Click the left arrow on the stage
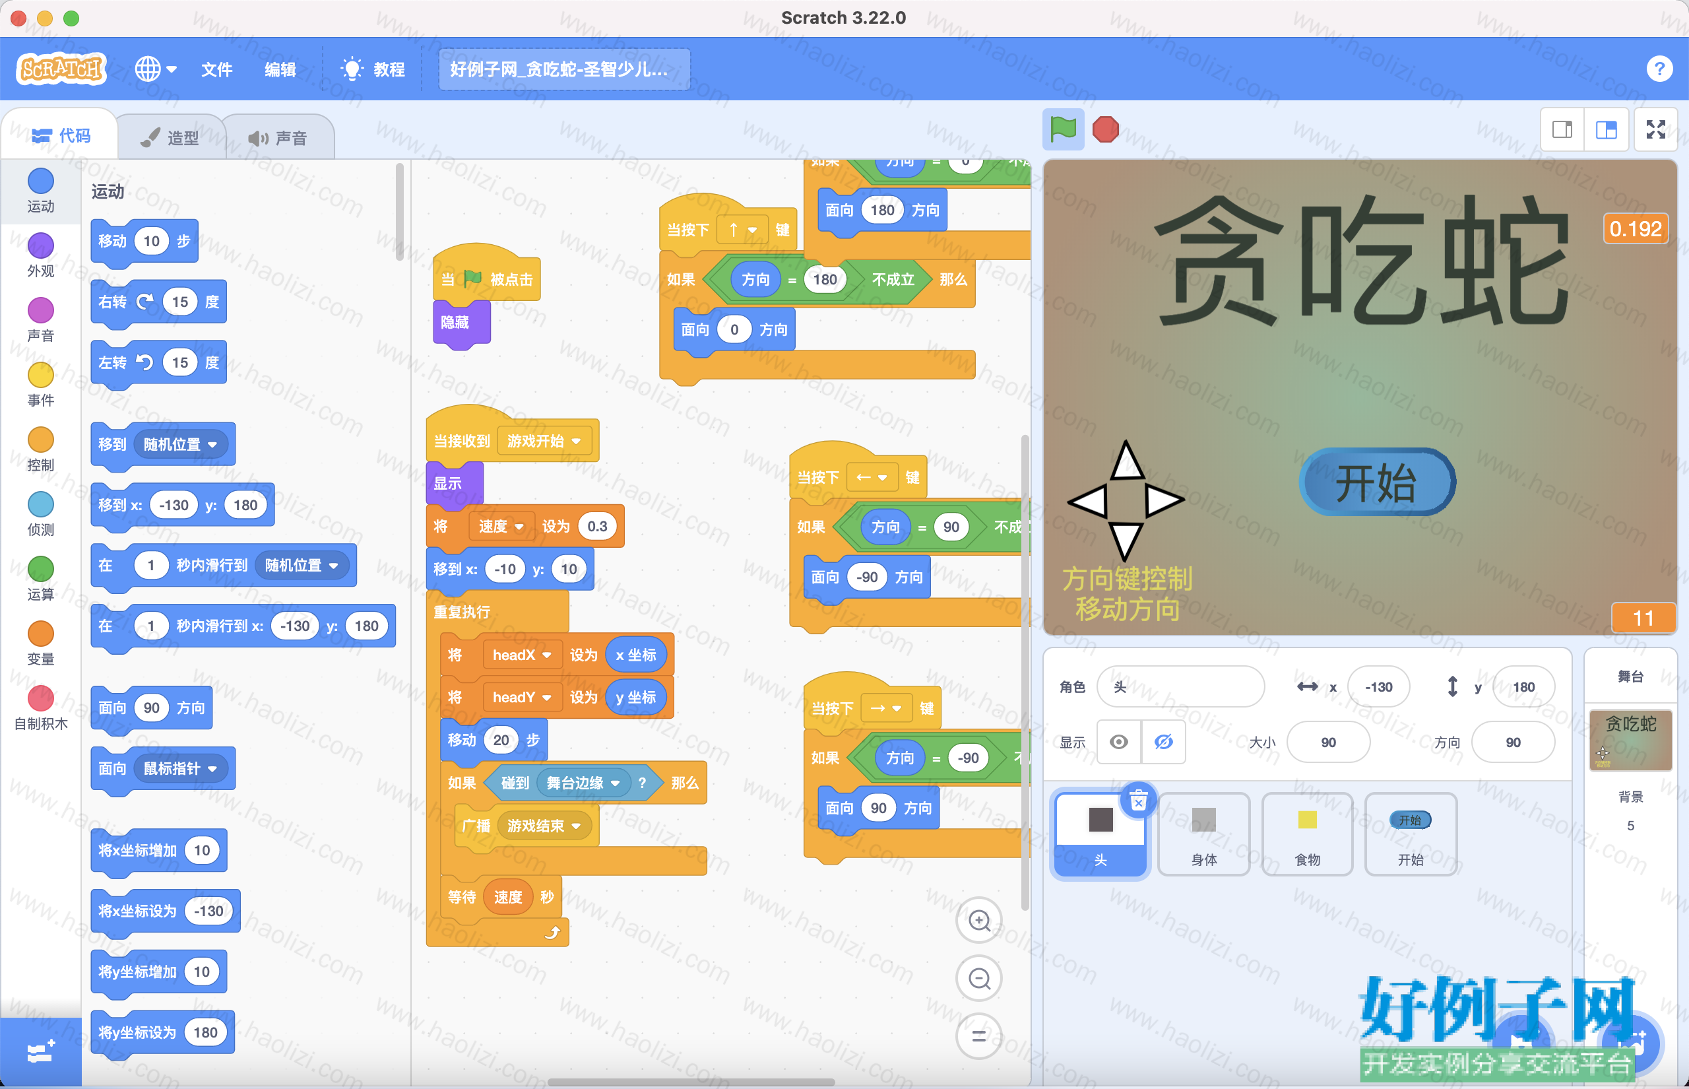 [1087, 502]
